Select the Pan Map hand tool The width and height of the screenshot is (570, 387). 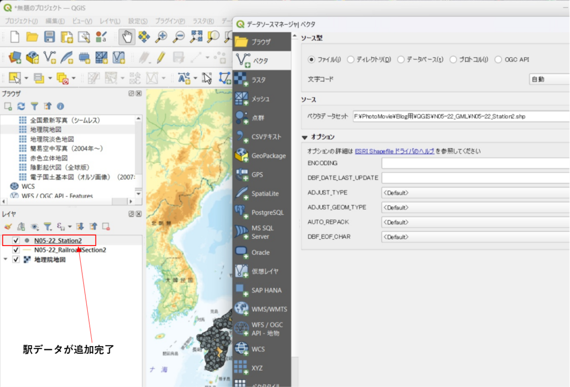pyautogui.click(x=126, y=37)
